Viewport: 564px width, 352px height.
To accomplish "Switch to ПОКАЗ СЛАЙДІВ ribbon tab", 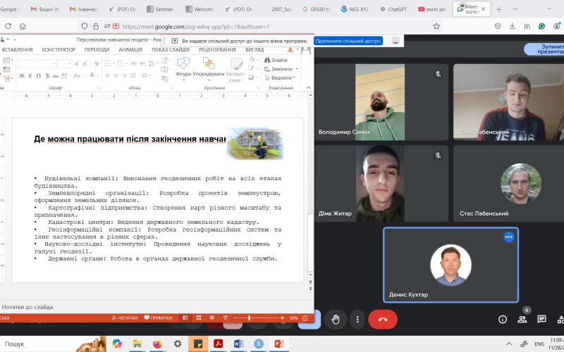I will tap(171, 49).
